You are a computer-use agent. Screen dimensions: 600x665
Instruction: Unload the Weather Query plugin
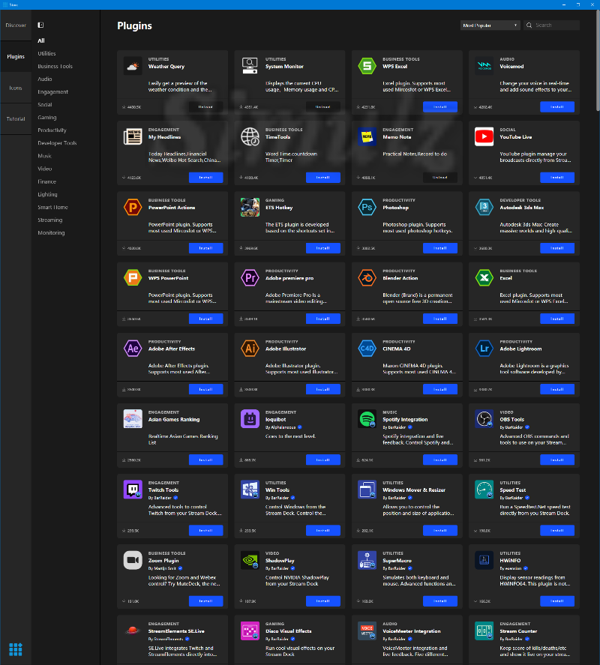click(205, 107)
